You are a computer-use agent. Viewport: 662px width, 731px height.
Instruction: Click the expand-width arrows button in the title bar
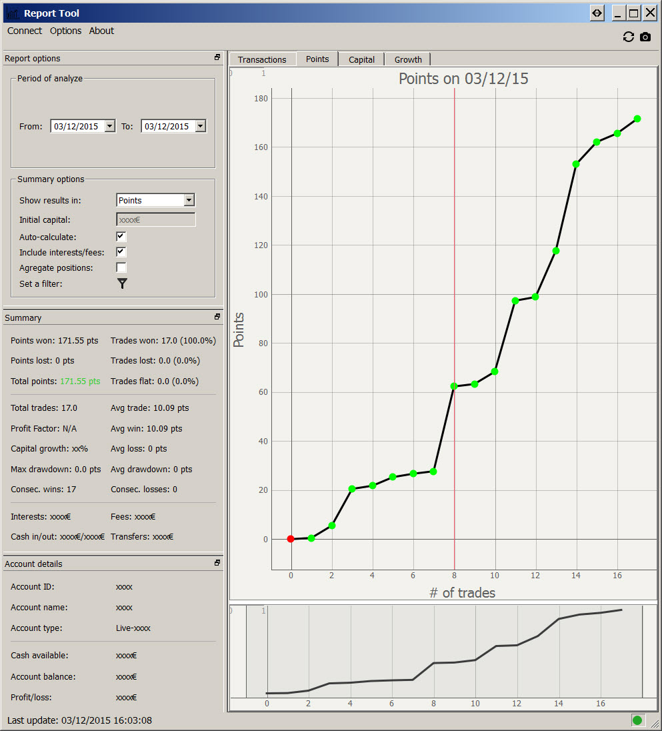coord(597,13)
